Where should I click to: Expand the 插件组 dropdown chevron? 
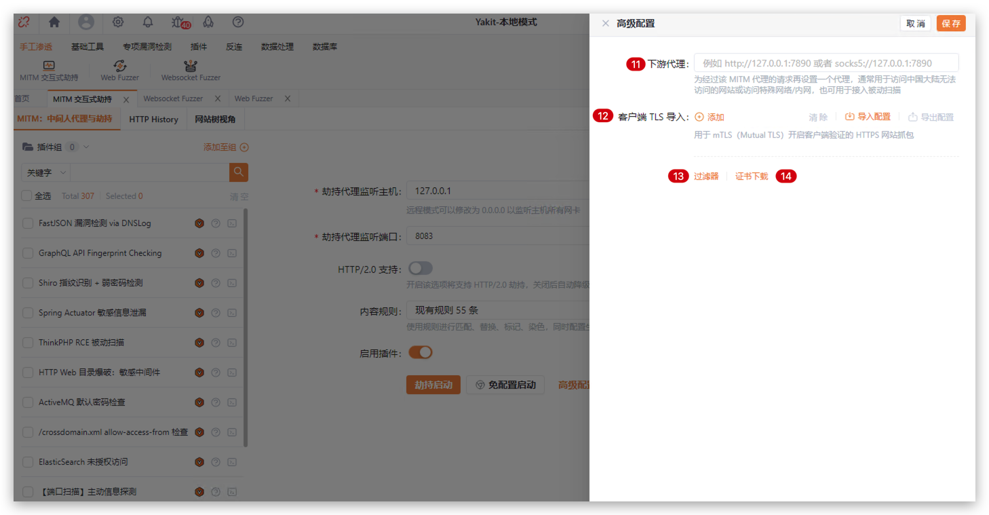click(86, 147)
